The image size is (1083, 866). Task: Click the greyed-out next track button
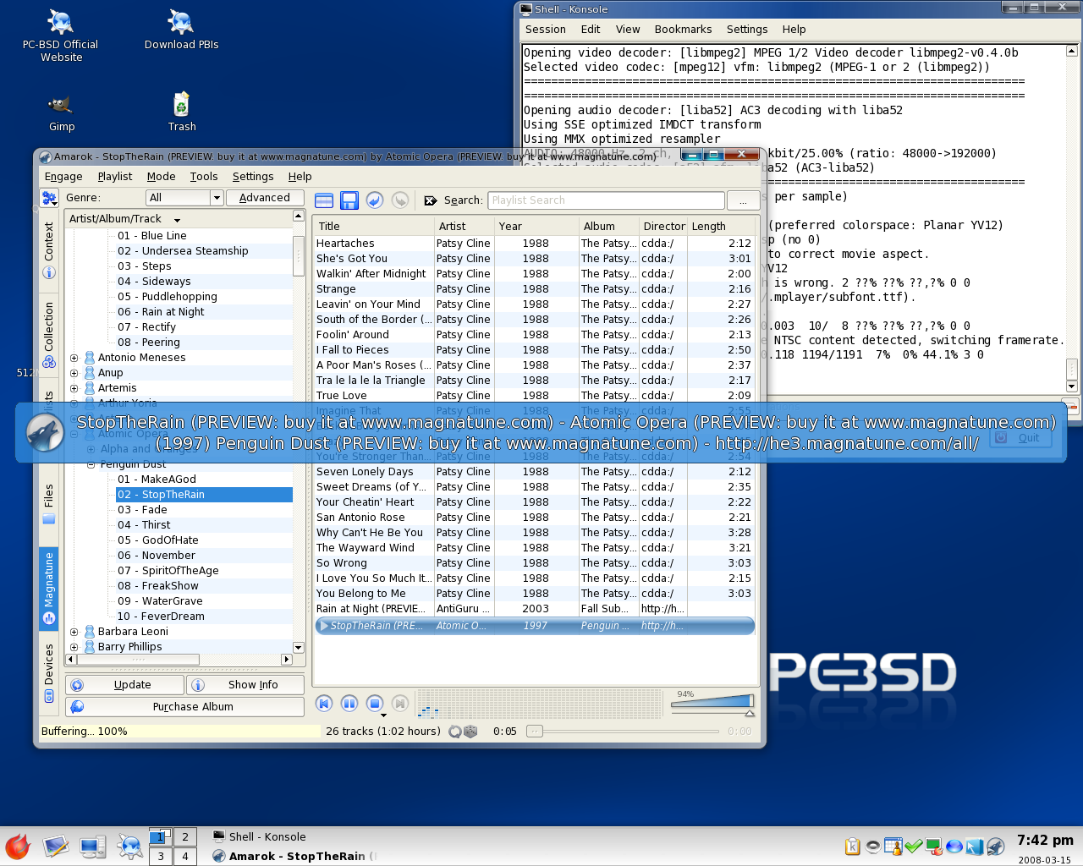[x=400, y=704]
